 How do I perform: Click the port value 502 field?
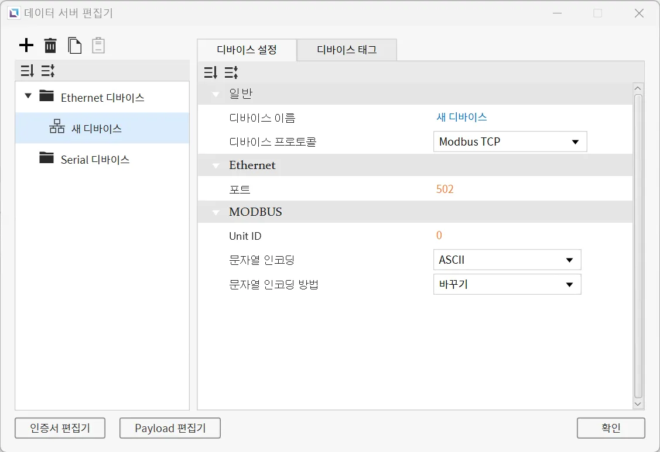tap(445, 189)
